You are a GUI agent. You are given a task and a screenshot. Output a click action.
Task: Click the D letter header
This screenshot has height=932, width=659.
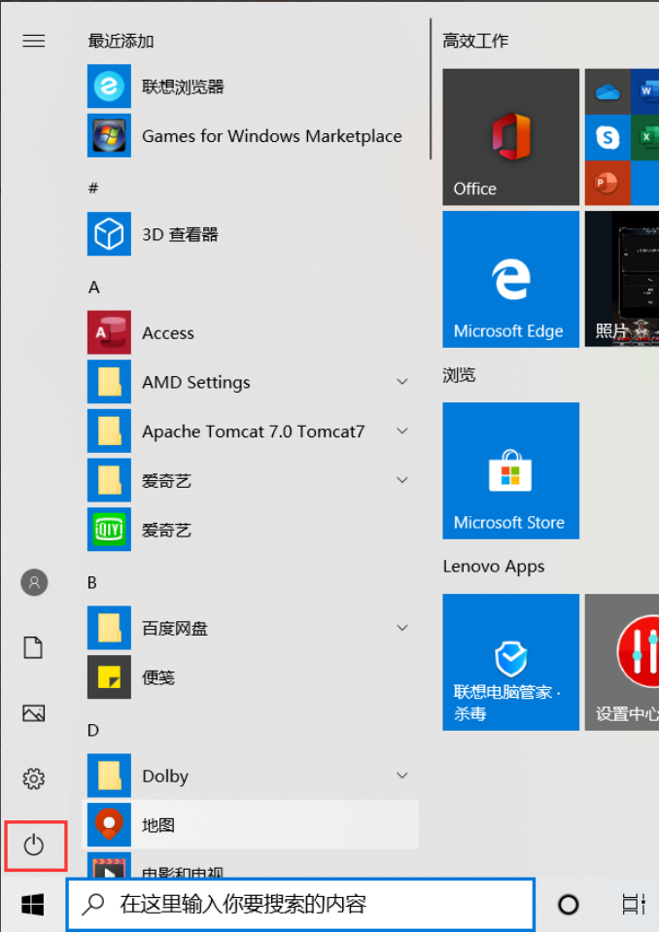[x=93, y=730]
